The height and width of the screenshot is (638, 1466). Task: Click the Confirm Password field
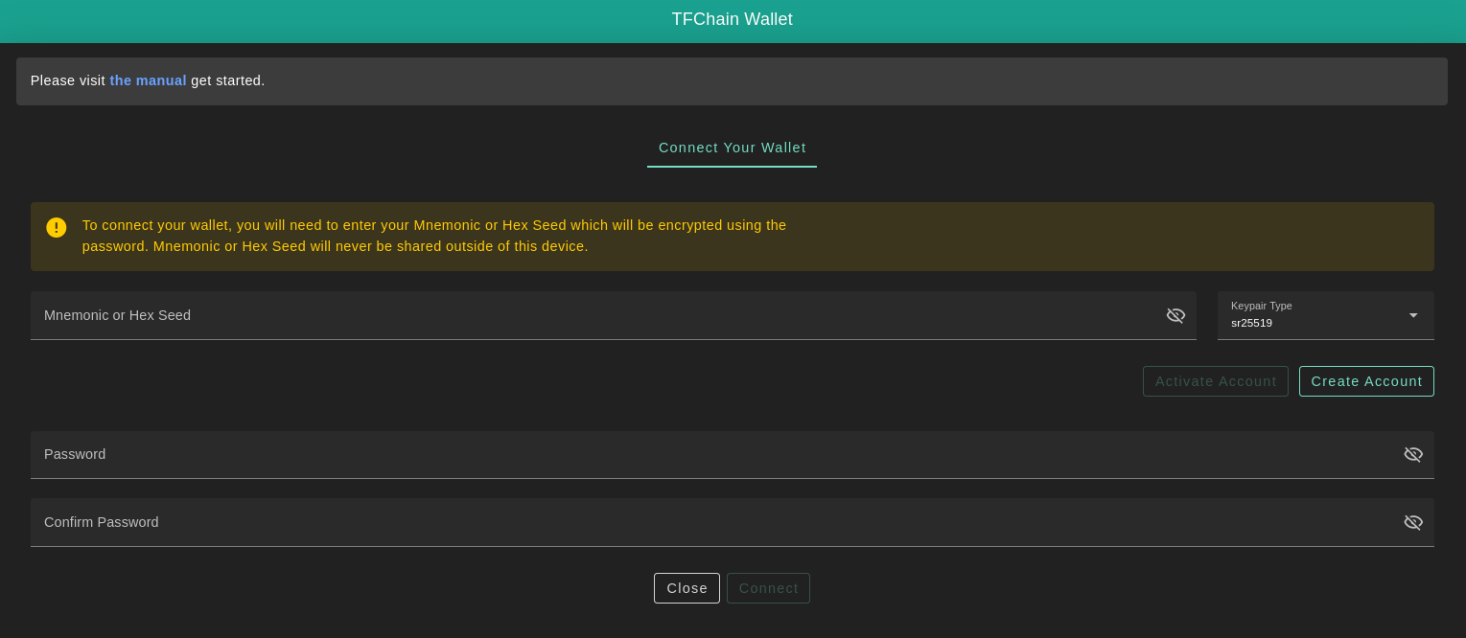click(x=671, y=522)
